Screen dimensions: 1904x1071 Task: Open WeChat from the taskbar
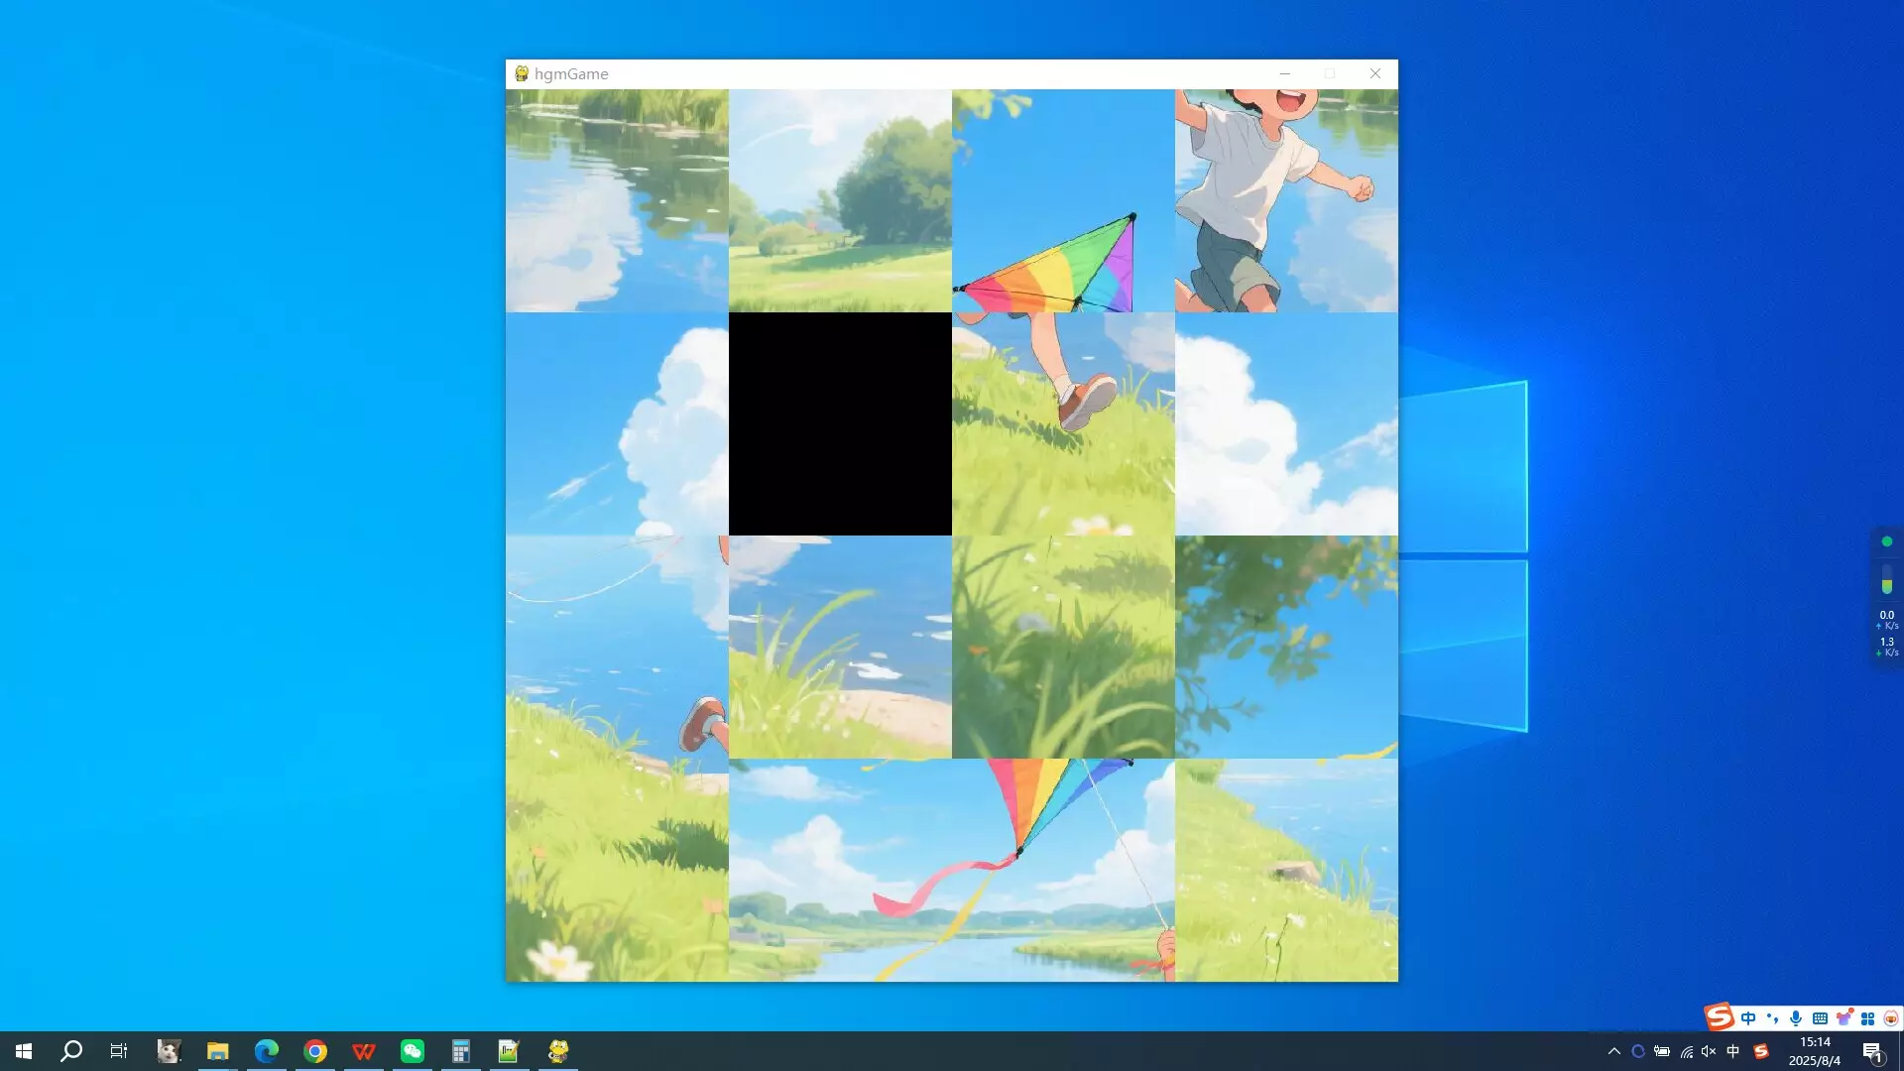[413, 1050]
